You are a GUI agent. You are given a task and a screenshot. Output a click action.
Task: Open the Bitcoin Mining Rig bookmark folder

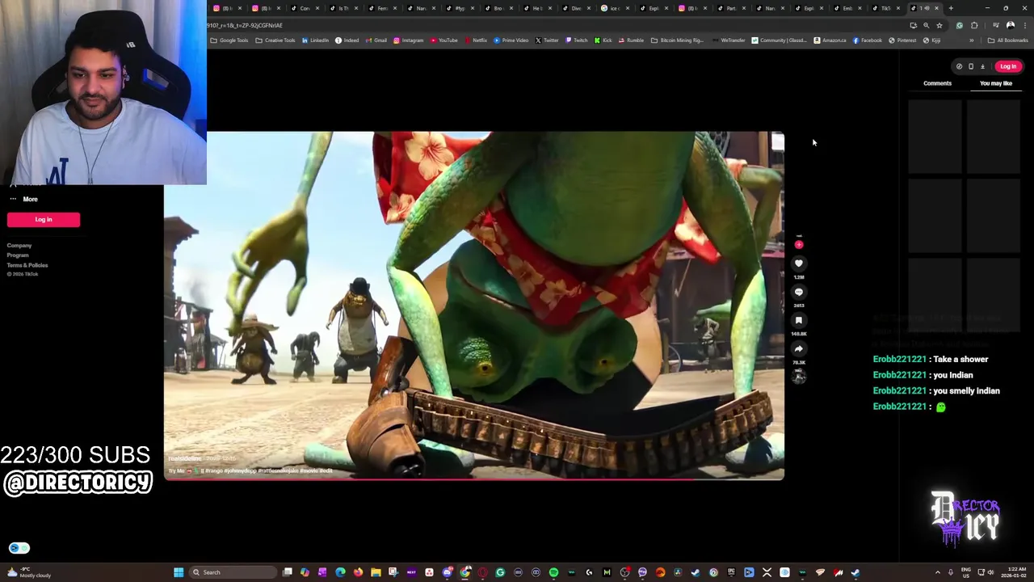tap(679, 40)
